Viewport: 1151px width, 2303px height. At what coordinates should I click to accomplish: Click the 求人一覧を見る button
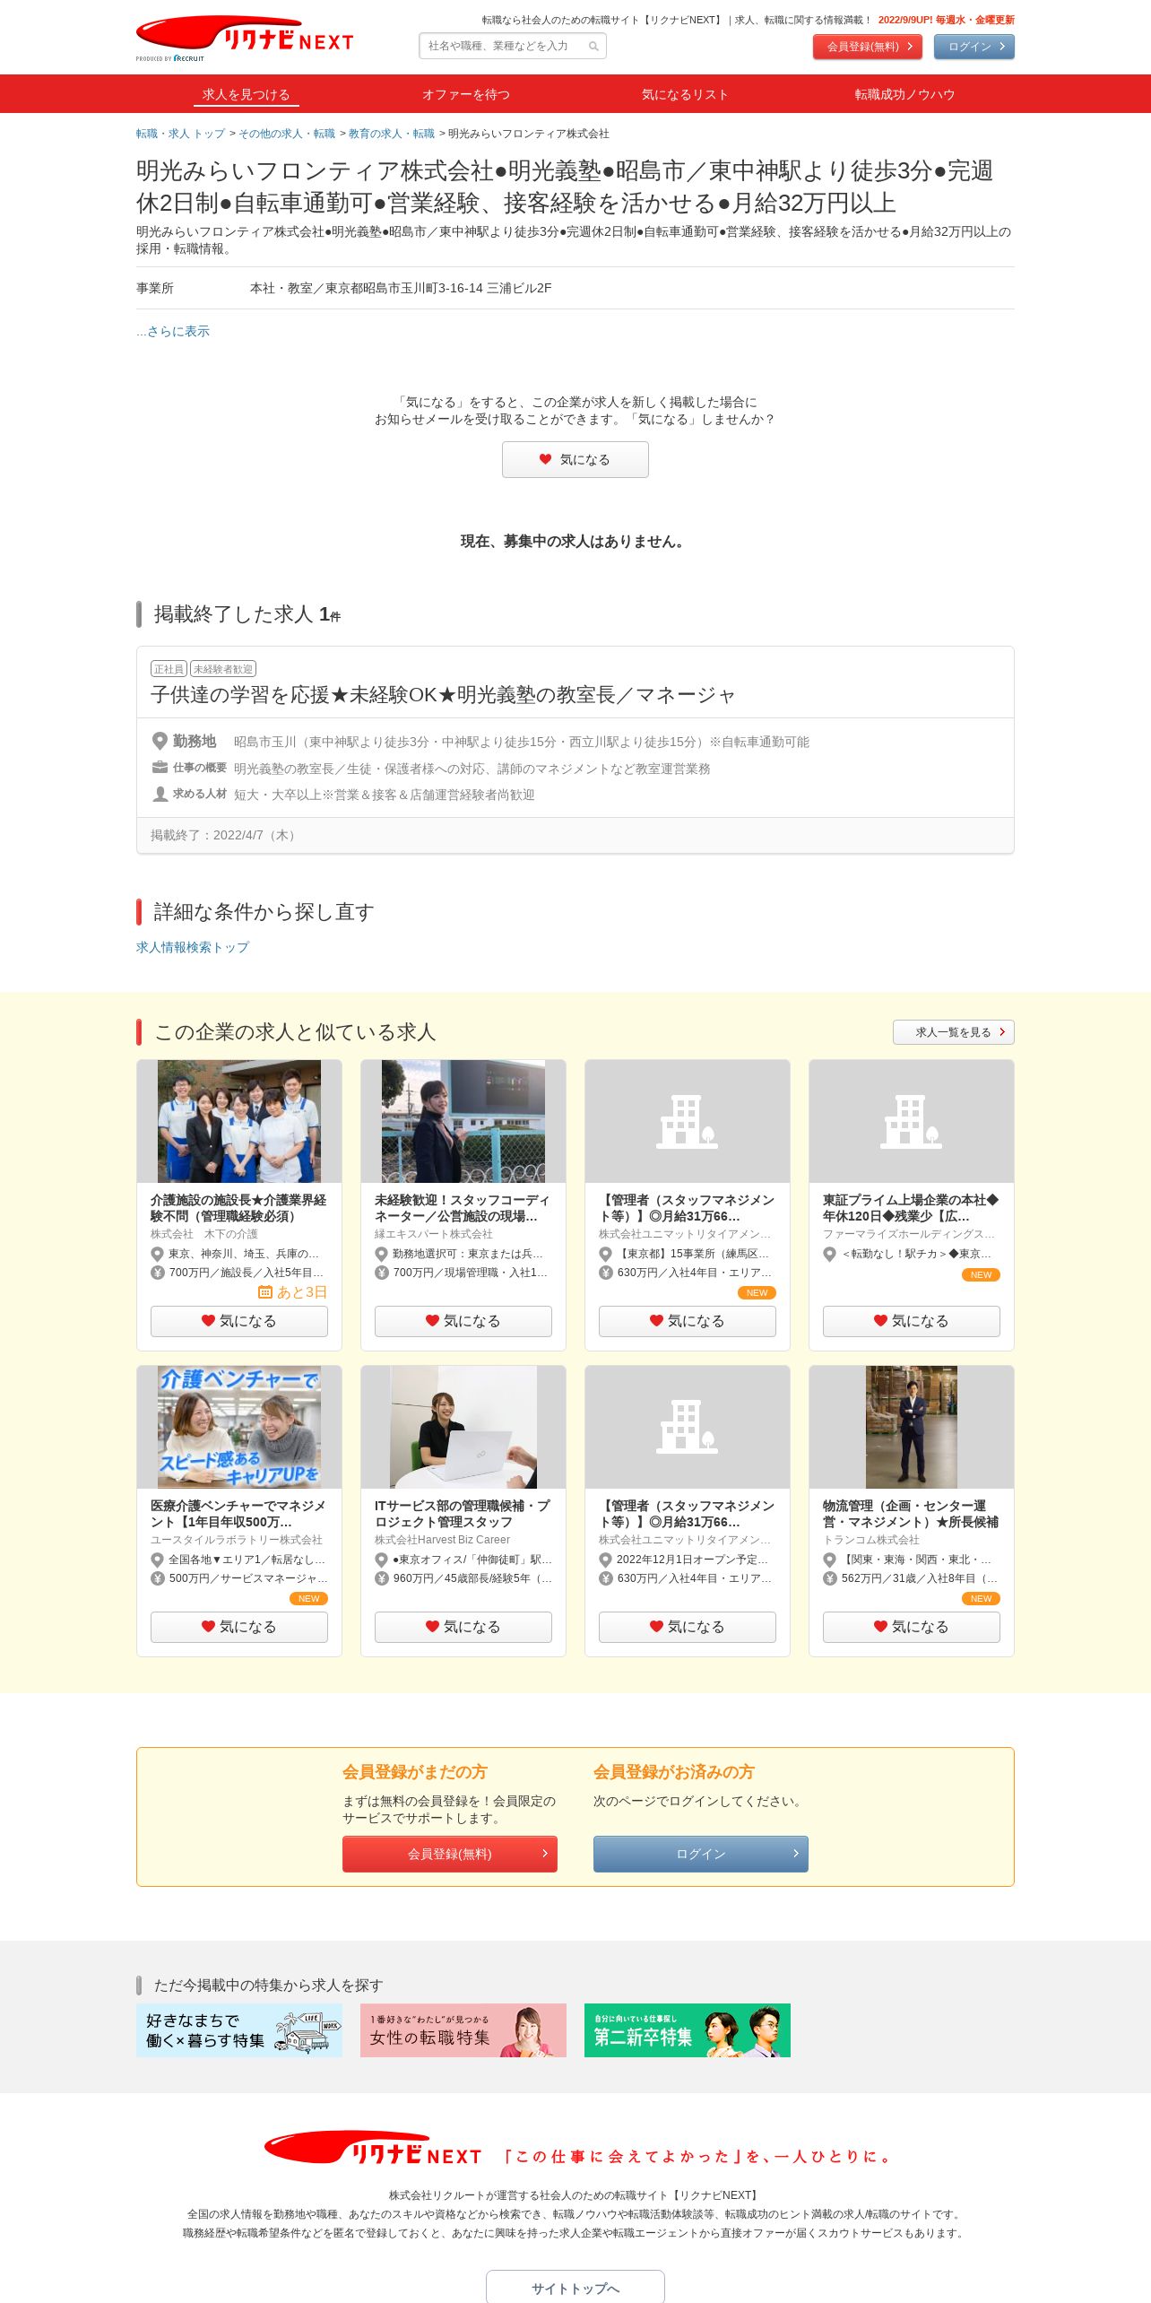point(954,1032)
